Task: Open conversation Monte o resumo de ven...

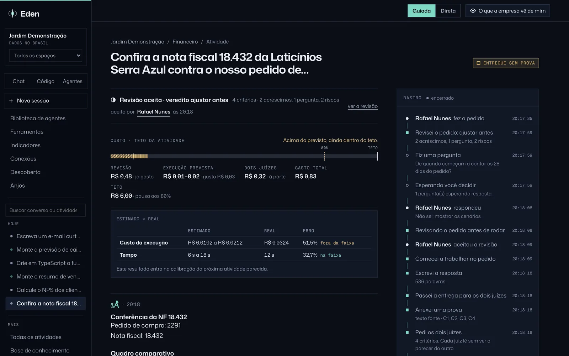Action: pos(46,277)
